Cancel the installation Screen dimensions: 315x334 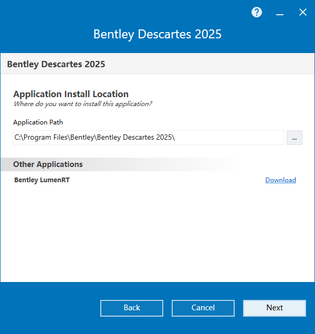[203, 308]
